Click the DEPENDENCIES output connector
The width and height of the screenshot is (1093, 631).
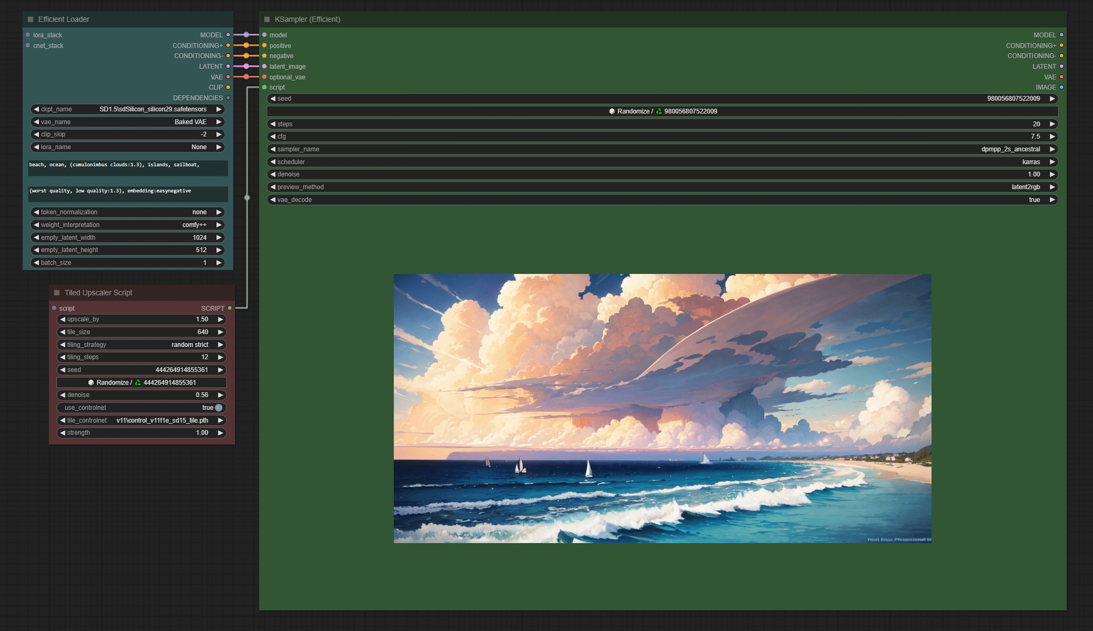click(x=228, y=98)
